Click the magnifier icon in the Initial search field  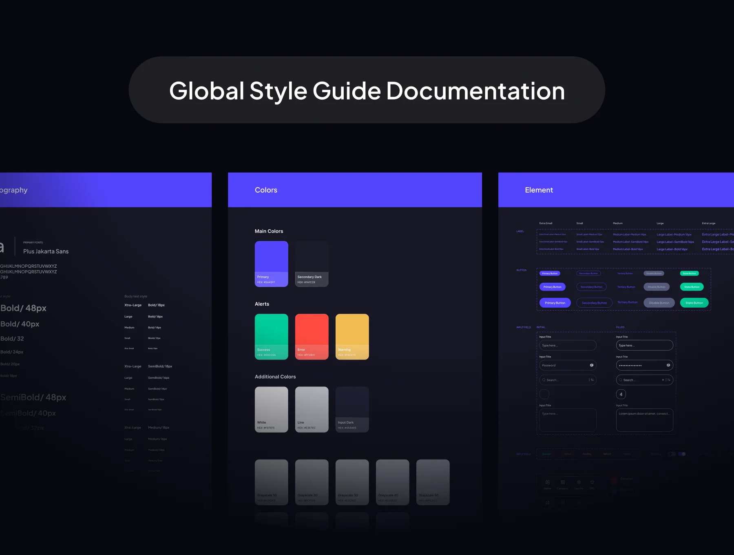coord(544,380)
